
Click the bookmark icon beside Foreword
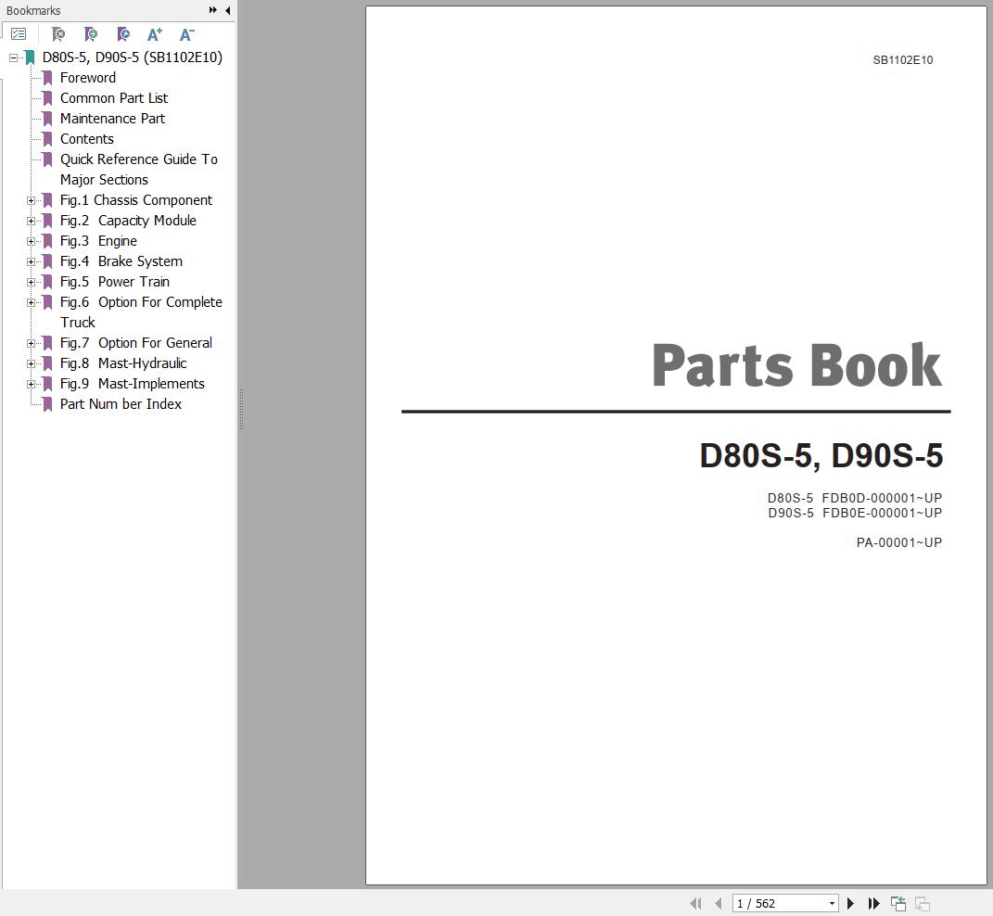point(47,78)
